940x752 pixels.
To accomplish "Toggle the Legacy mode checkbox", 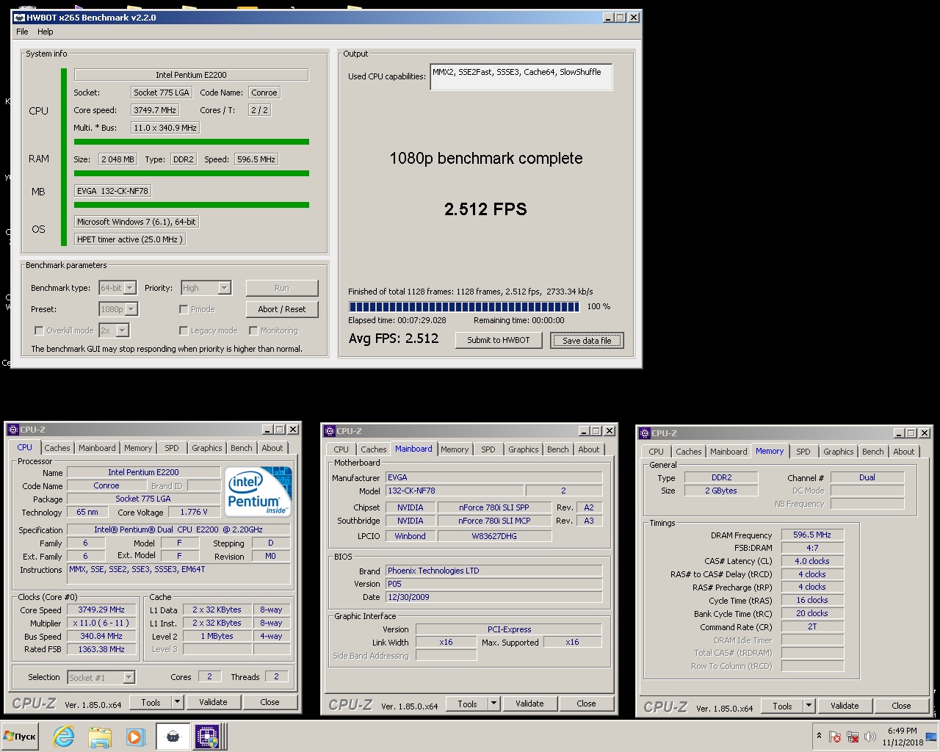I will (184, 330).
